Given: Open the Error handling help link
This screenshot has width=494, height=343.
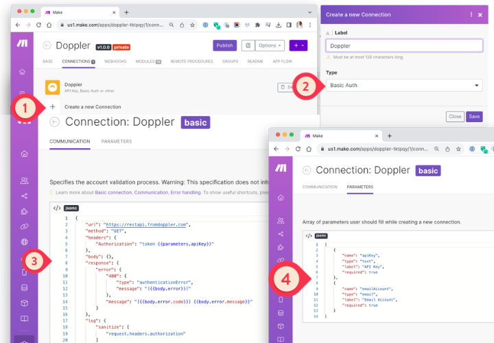Looking at the screenshot, I should 185,193.
